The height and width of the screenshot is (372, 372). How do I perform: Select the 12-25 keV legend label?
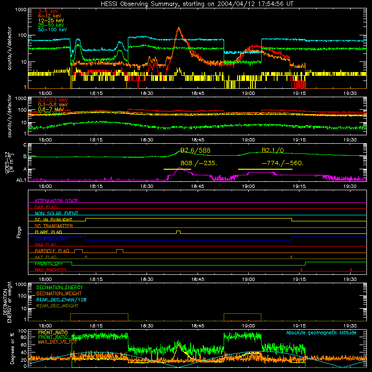(51, 20)
